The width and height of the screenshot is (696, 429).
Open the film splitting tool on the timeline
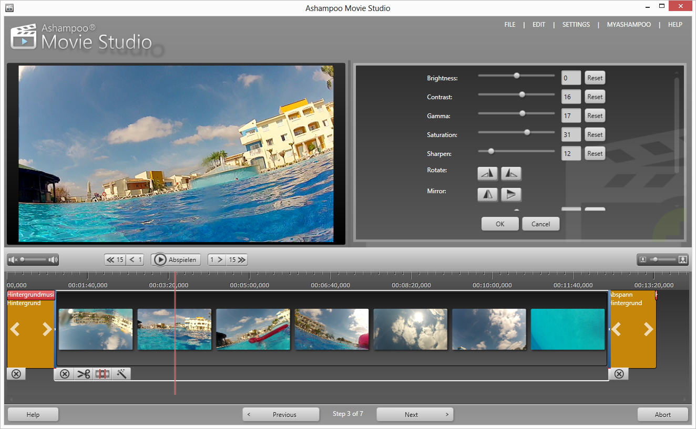point(103,374)
